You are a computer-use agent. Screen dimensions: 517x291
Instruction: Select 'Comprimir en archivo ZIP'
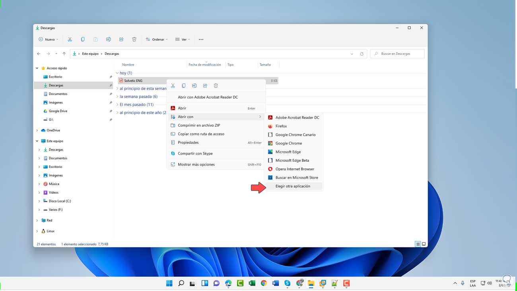[x=216, y=125]
